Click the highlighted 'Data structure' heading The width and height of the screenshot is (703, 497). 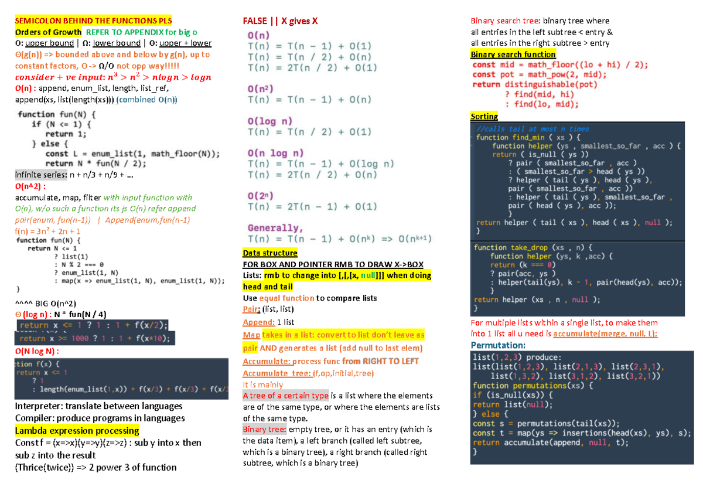point(270,253)
